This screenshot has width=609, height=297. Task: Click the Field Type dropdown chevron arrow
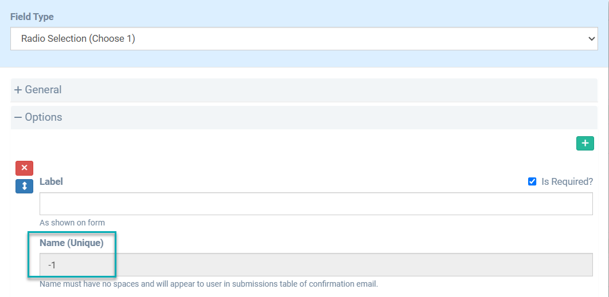click(x=592, y=39)
